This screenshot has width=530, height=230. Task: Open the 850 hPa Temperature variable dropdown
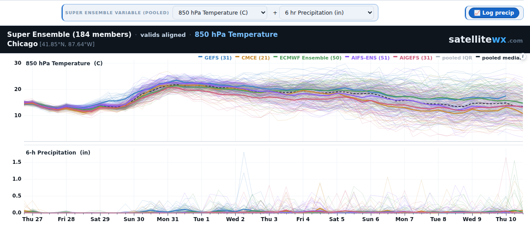point(220,13)
